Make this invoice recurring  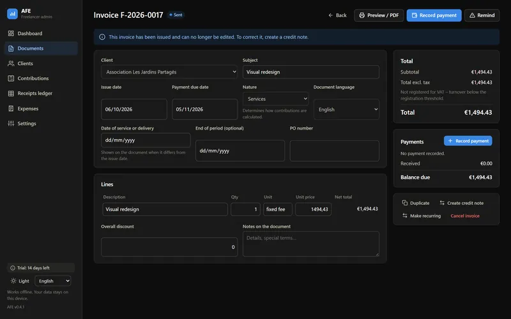point(422,216)
